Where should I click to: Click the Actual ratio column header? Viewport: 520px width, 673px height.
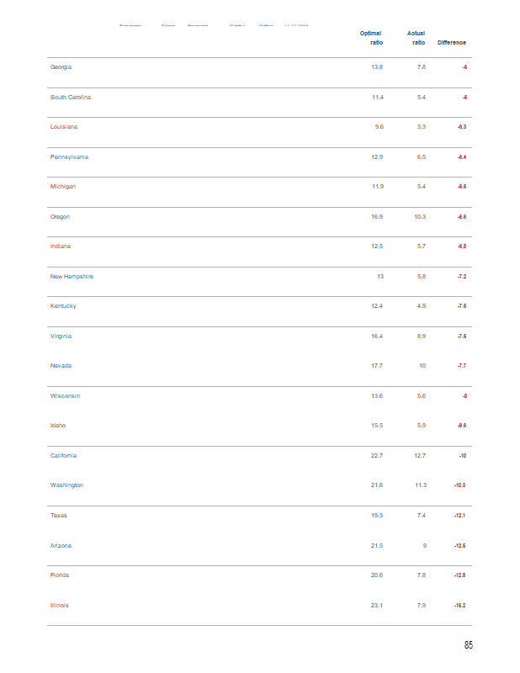pos(416,38)
